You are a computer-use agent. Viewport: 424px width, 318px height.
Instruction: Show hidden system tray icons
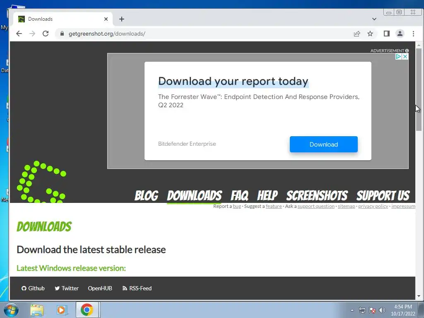[x=352, y=310]
